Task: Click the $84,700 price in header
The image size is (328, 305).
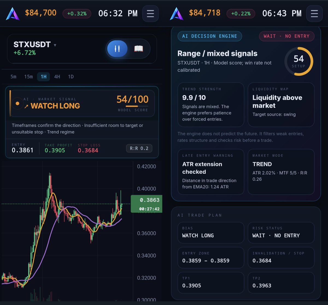Action: [41, 13]
